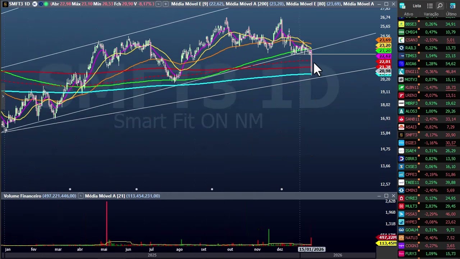Select RAIL3 row icon

(401, 48)
